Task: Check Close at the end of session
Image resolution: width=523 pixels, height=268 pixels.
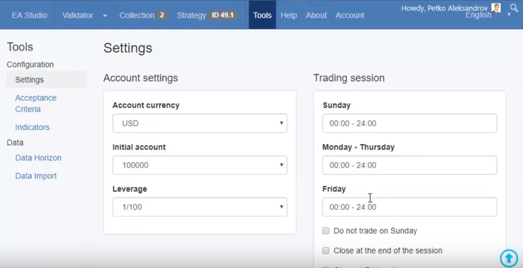Action: [326, 251]
